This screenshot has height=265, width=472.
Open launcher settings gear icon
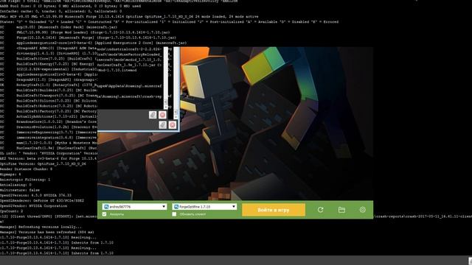coord(362,210)
